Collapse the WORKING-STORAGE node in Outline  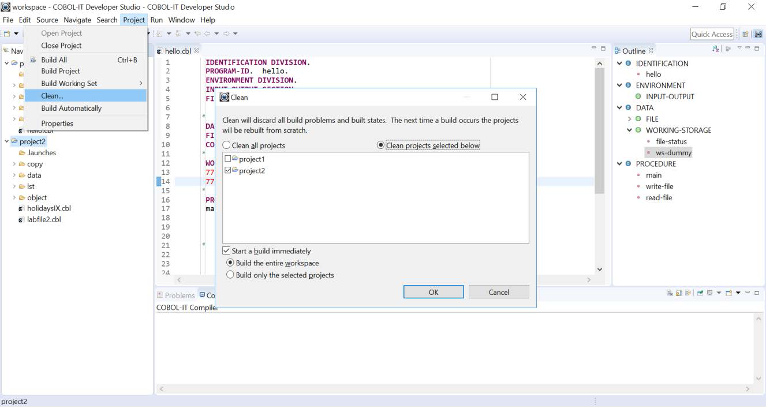click(x=630, y=130)
